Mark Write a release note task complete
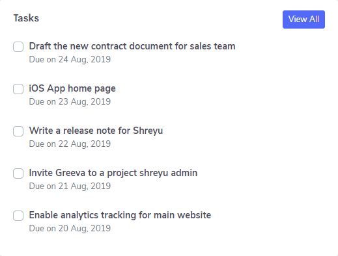Image resolution: width=338 pixels, height=256 pixels. click(x=18, y=131)
